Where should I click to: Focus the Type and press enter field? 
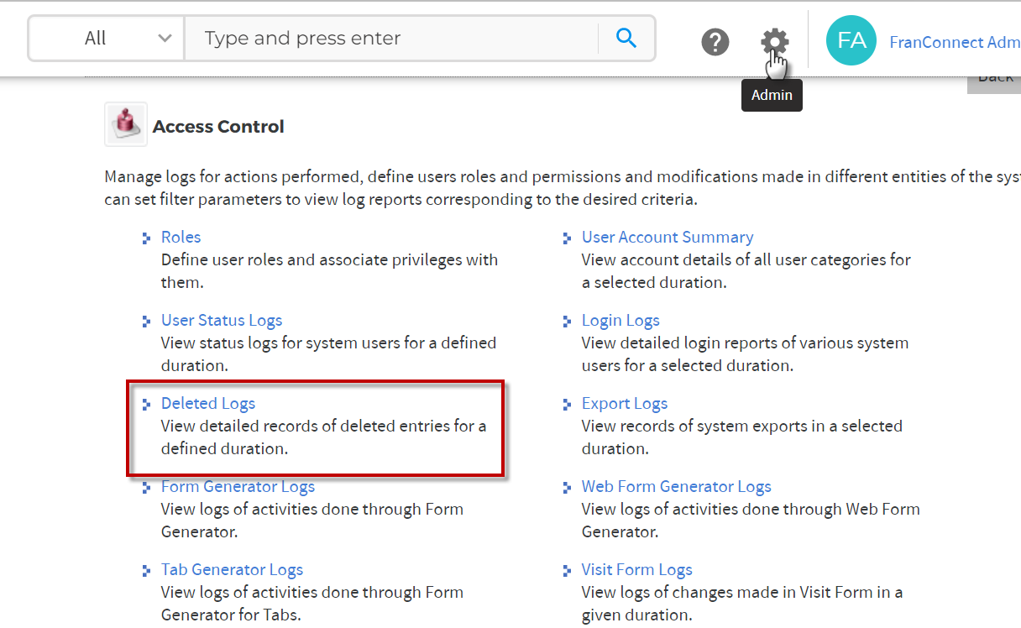[x=391, y=39]
